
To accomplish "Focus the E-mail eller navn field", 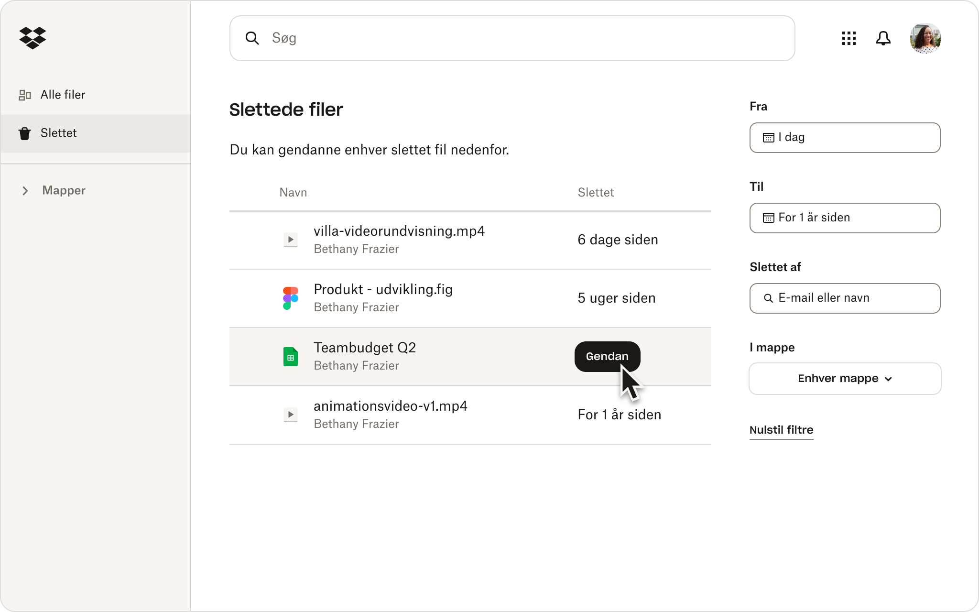I will (x=845, y=298).
